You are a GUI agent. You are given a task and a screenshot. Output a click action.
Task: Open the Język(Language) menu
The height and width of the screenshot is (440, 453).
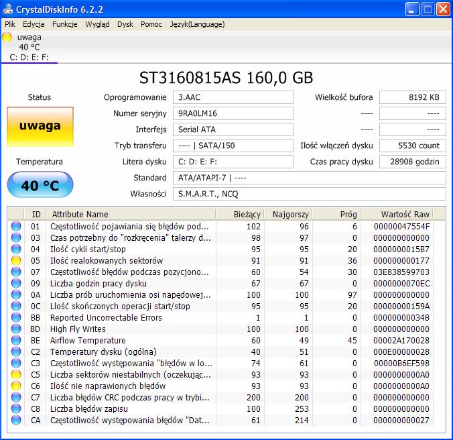[x=197, y=24]
